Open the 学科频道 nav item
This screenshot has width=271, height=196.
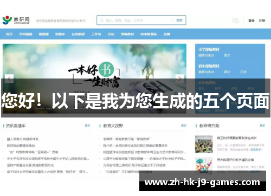tap(25, 34)
